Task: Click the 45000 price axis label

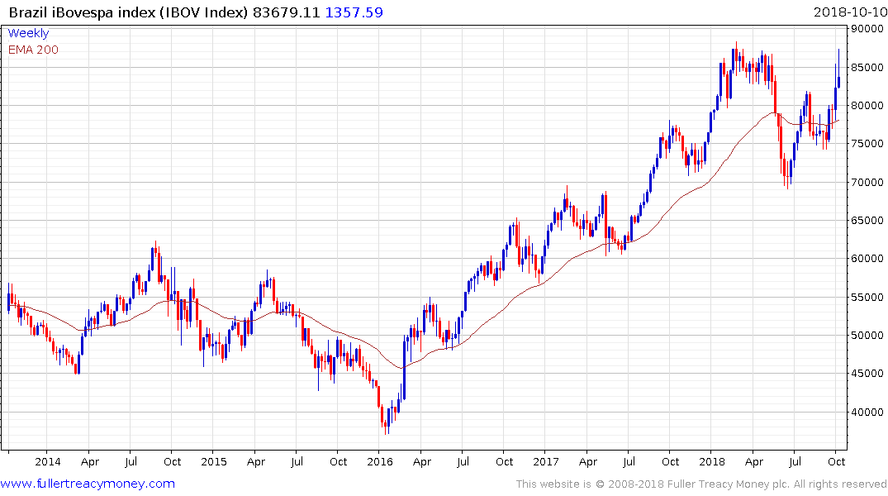Action: (867, 374)
